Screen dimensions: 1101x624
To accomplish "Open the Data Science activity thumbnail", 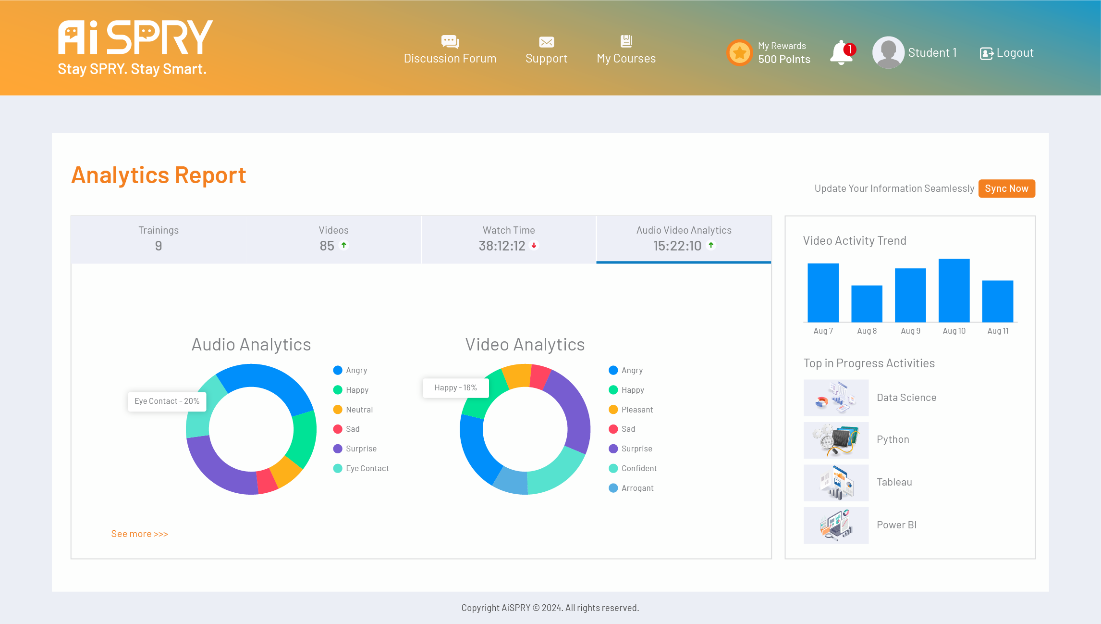I will pos(836,398).
